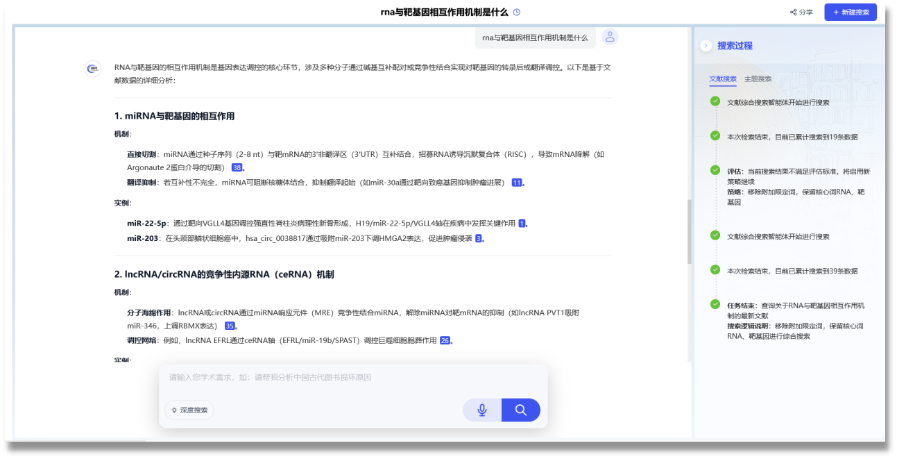Viewport: 897px width, 459px height.
Task: Expand citation reference 38 in miRNA section
Action: click(237, 167)
